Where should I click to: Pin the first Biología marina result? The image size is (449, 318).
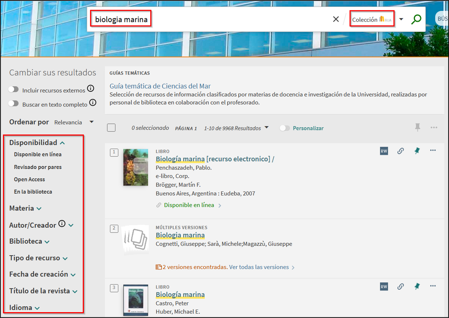coord(417,151)
